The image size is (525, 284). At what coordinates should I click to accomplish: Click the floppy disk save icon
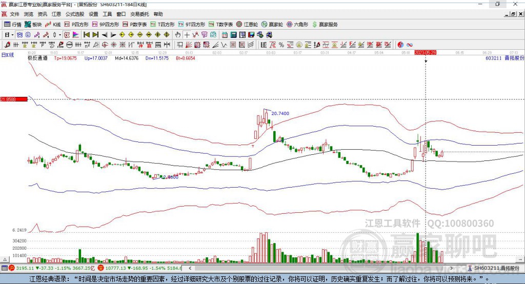click(251, 35)
